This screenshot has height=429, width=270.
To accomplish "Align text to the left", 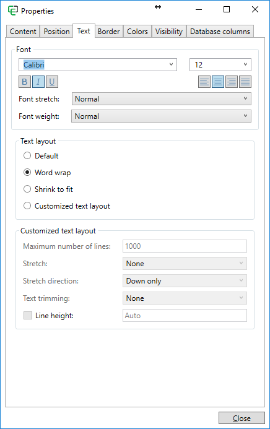I will [x=204, y=82].
